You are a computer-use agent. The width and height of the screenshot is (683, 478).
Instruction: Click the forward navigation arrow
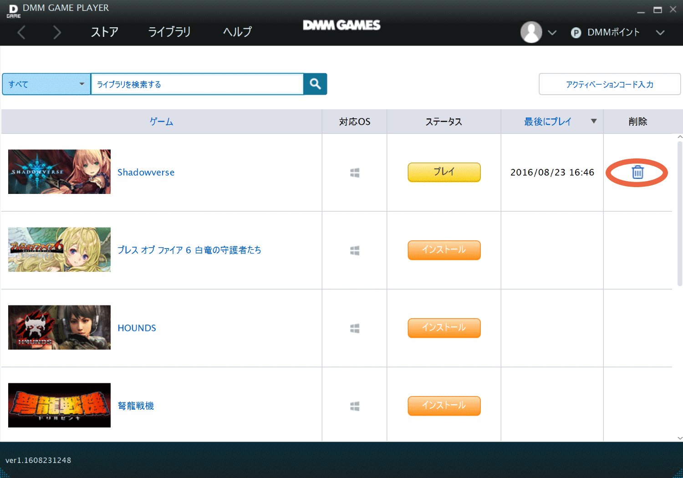click(x=56, y=32)
